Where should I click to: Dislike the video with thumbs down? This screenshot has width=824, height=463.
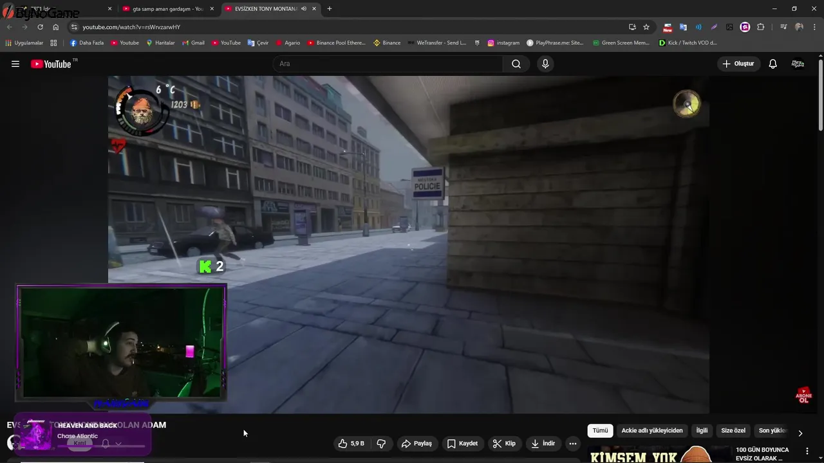pos(381,443)
